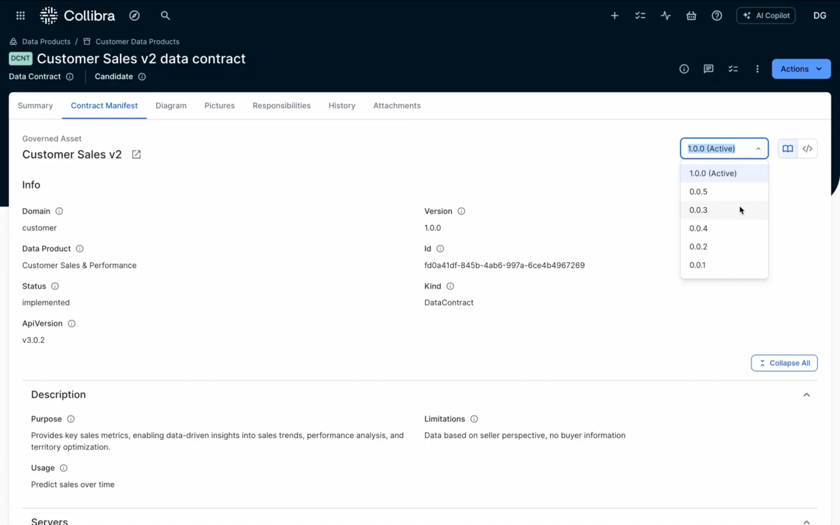Collapse the Description section

coord(807,394)
